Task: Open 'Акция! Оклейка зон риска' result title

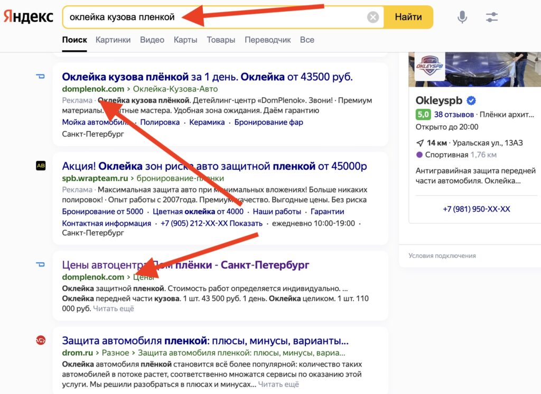Action: click(214, 166)
